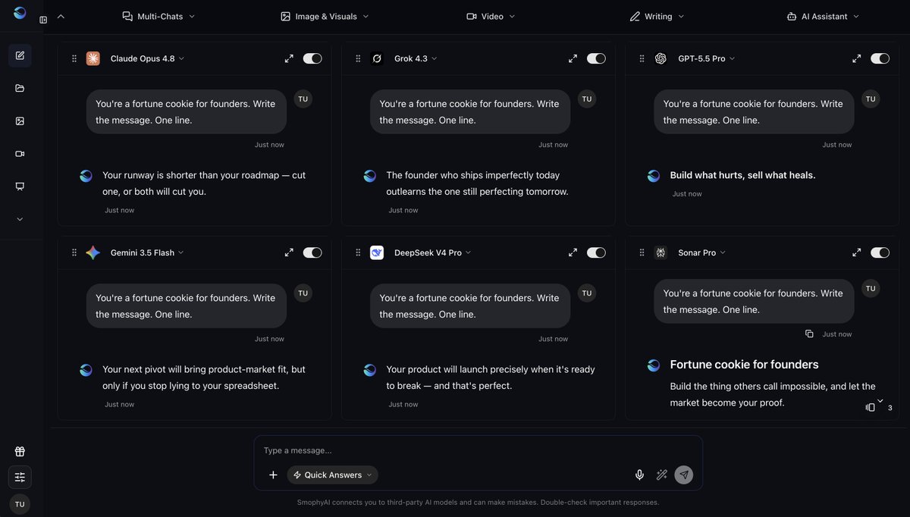Collapse the top navigation with the up chevron
The image size is (910, 517).
(x=61, y=16)
